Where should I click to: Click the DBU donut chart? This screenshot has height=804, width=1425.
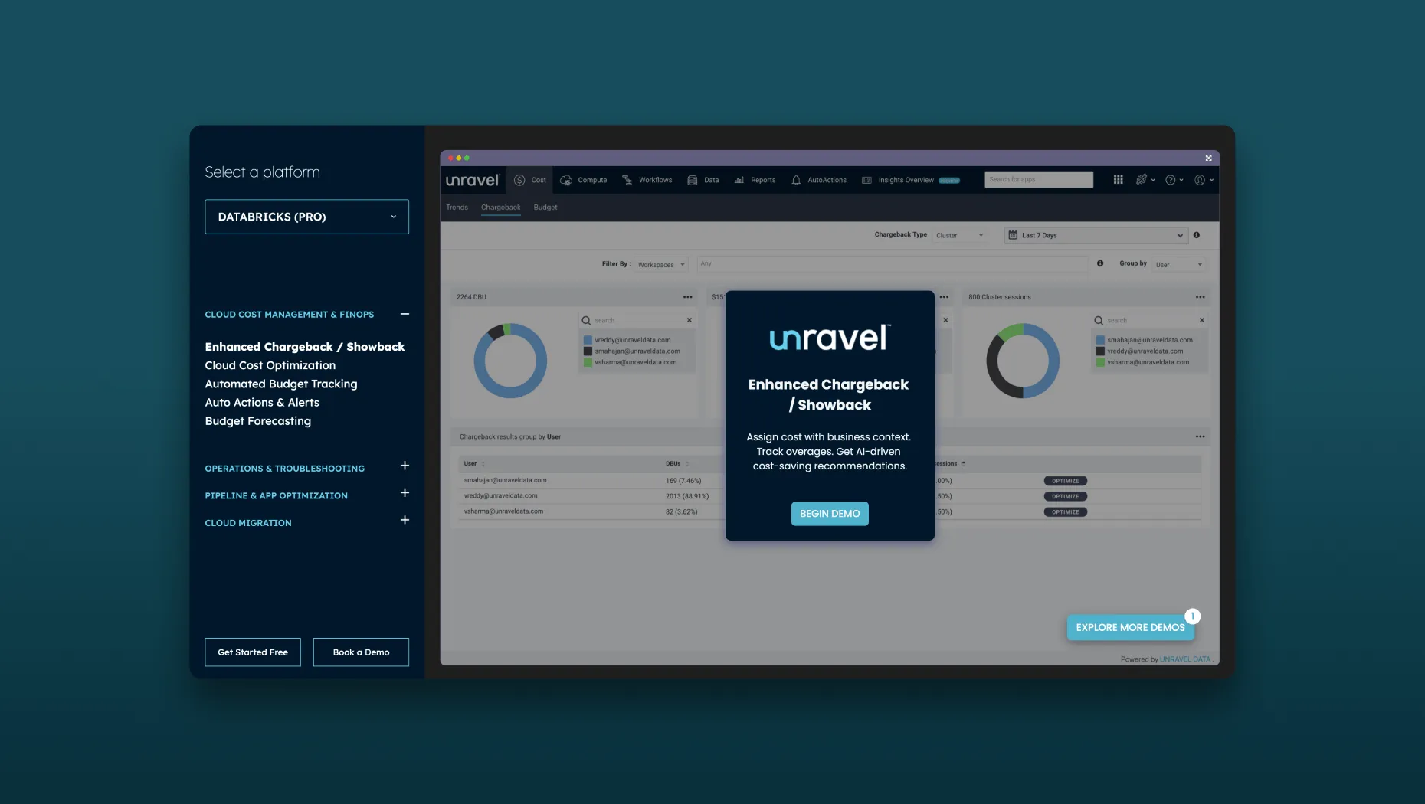click(x=510, y=361)
